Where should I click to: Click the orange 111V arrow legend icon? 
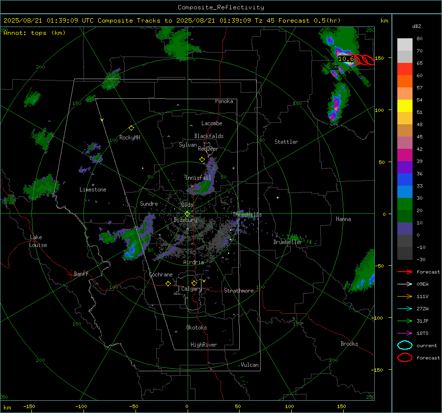(x=405, y=296)
